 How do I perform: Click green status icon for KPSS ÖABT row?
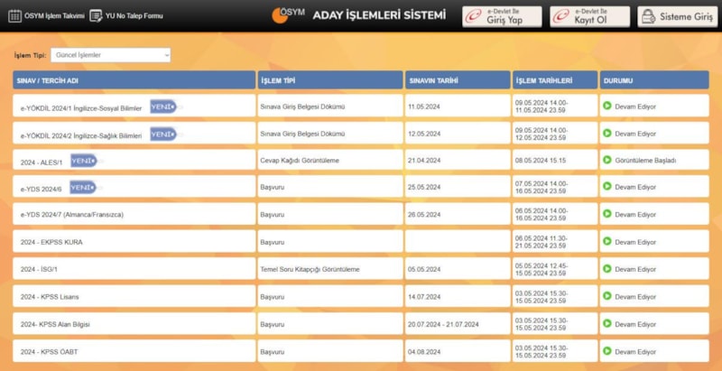pos(607,351)
